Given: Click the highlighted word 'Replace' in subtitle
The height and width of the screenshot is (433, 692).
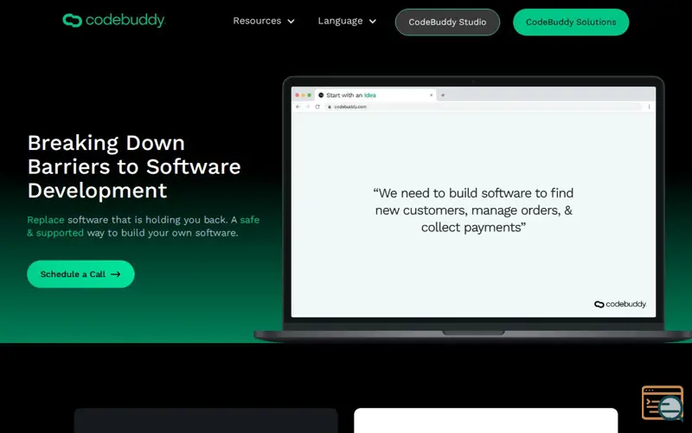Looking at the screenshot, I should [46, 220].
